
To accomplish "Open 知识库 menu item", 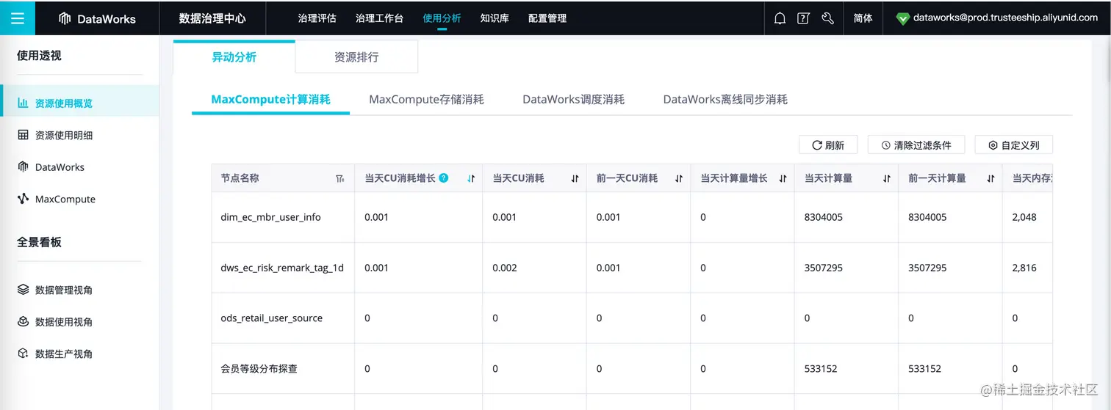I will [495, 18].
